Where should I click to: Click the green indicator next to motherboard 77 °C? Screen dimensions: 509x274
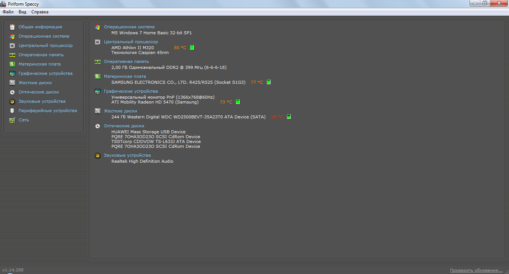coord(269,82)
